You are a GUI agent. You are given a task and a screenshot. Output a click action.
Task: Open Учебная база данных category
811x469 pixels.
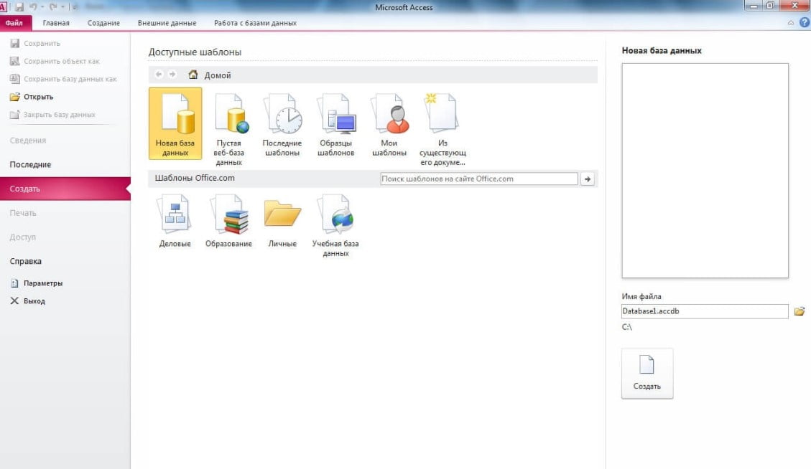pos(335,226)
